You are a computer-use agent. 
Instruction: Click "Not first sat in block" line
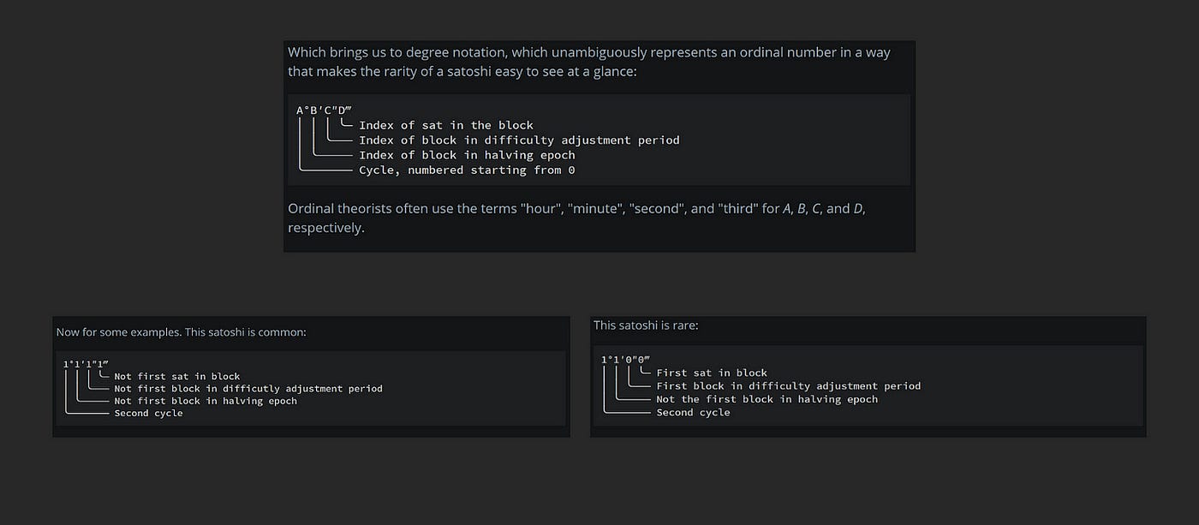(176, 377)
